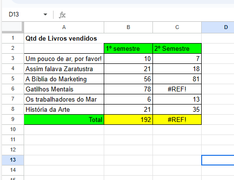Click the fx formula icon
This screenshot has height=180, width=234.
62,15
